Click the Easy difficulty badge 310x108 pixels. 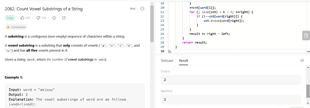(10, 18)
